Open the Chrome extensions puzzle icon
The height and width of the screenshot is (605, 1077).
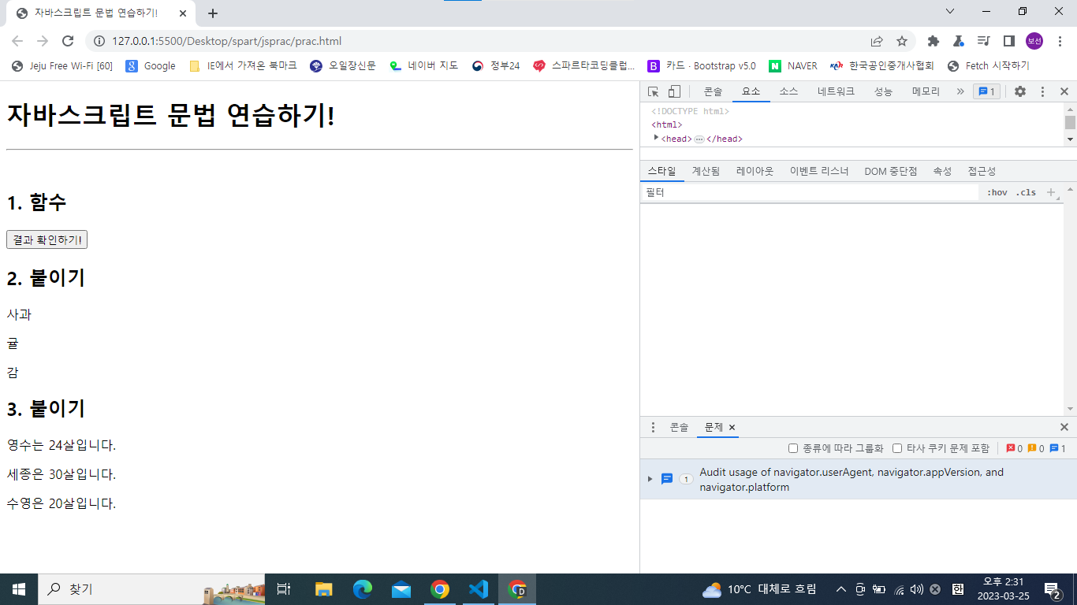click(x=934, y=41)
